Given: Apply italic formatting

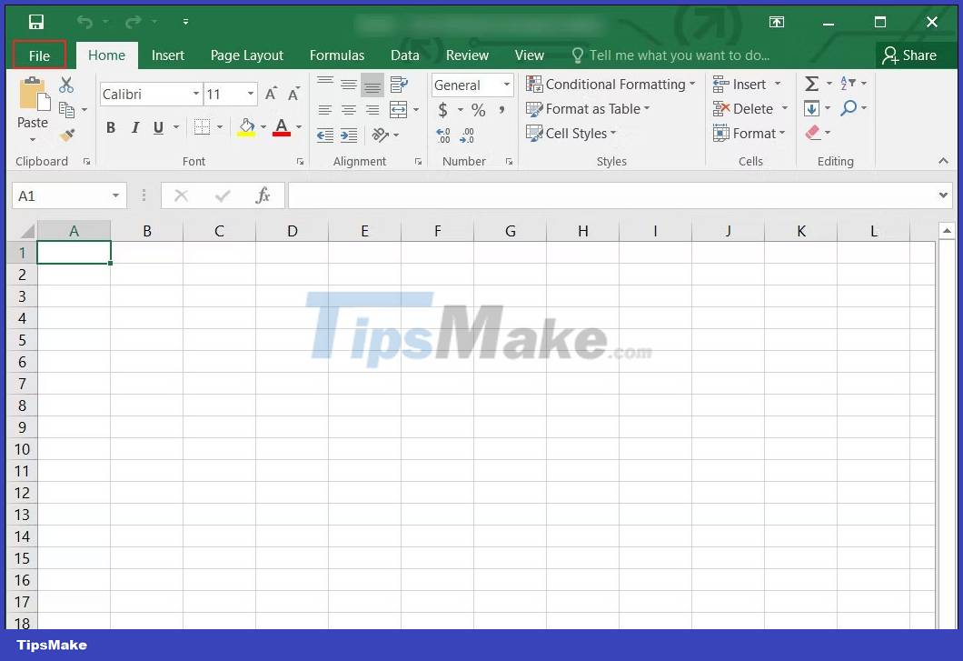Looking at the screenshot, I should point(134,127).
